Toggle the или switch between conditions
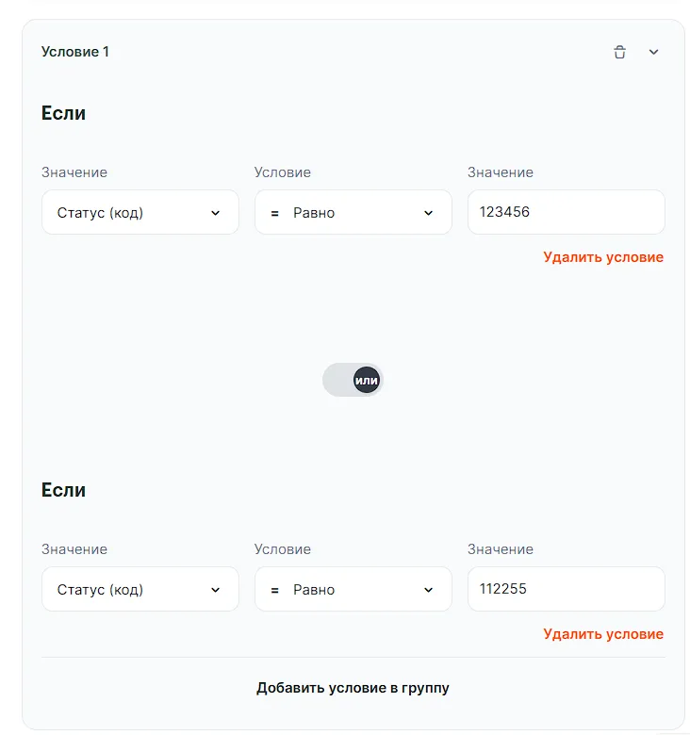This screenshot has width=690, height=735. tap(353, 381)
